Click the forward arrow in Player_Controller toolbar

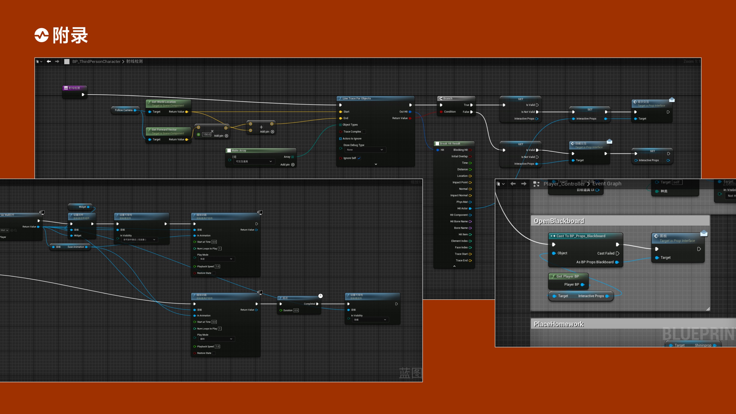pyautogui.click(x=524, y=184)
